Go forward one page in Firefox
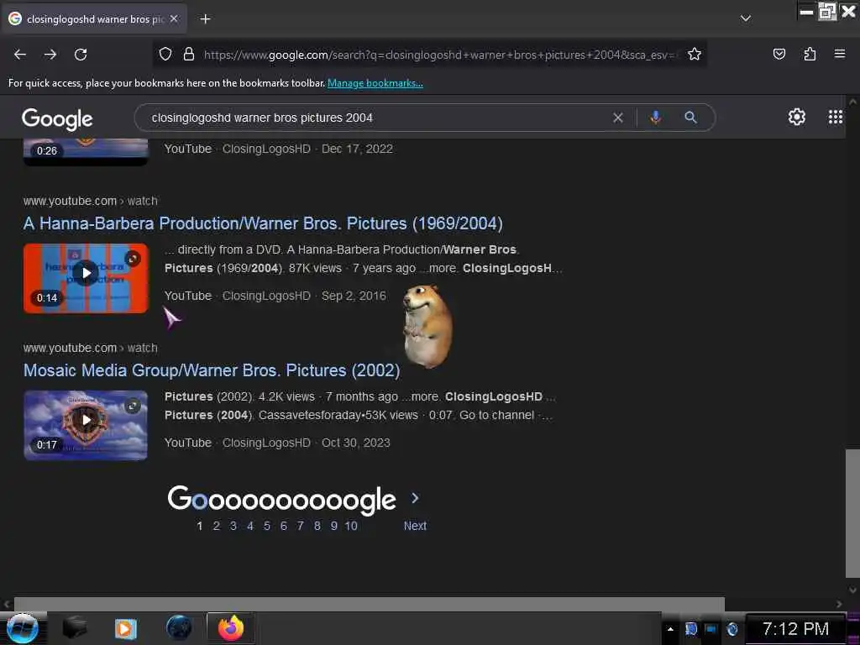Screen dimensions: 860x645 click(50, 55)
